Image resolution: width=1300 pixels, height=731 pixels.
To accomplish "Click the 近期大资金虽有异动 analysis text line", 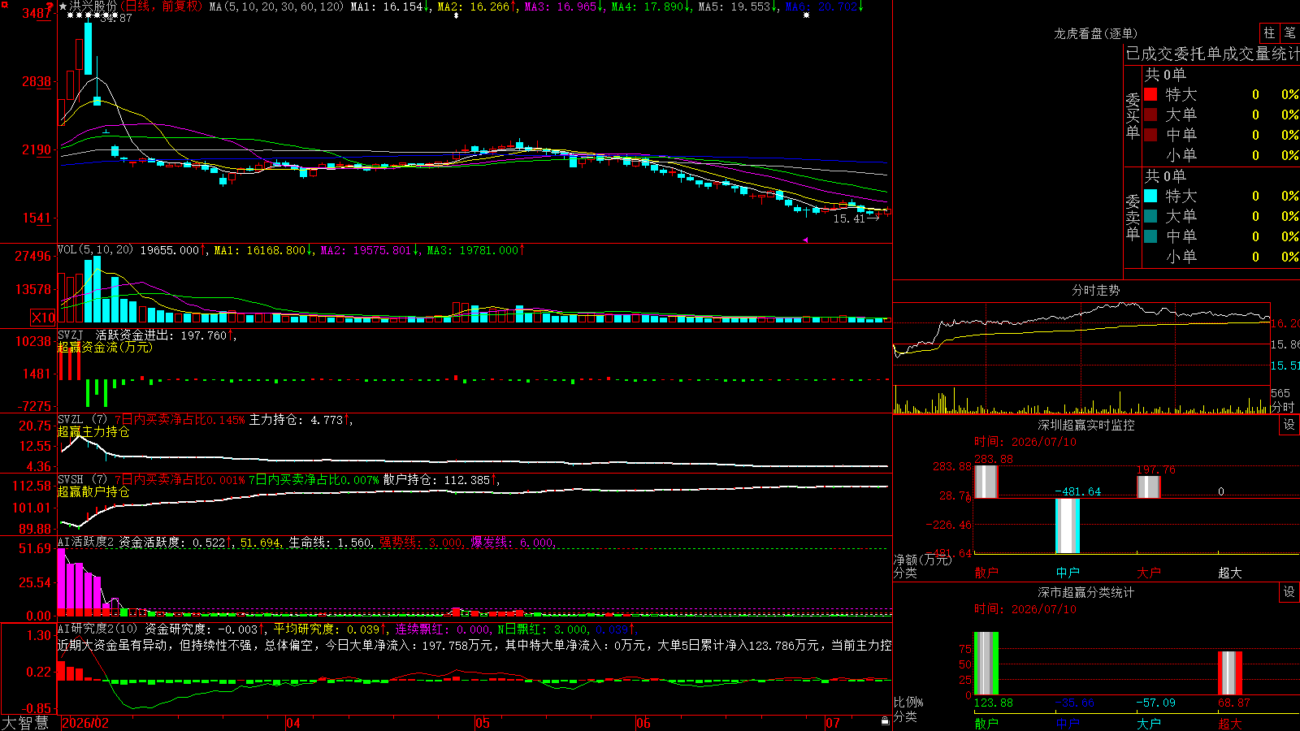I will pyautogui.click(x=474, y=645).
